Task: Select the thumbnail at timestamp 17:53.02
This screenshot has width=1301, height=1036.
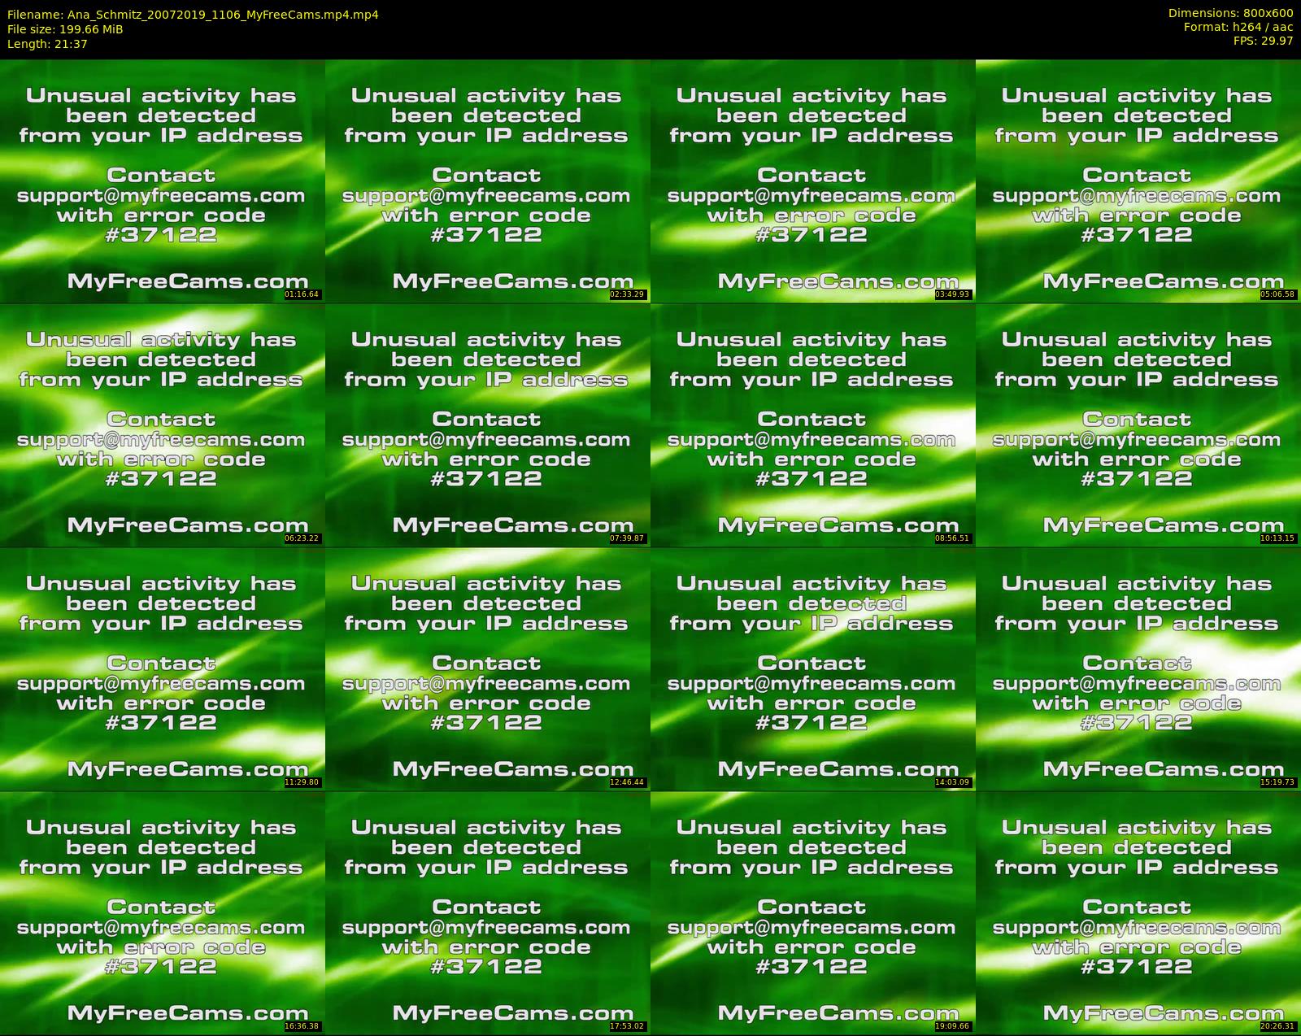Action: tap(488, 912)
